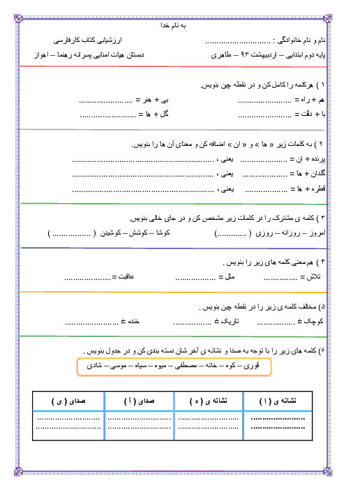
Task: Click the word "کوچک ≠"
Action: pos(310,322)
